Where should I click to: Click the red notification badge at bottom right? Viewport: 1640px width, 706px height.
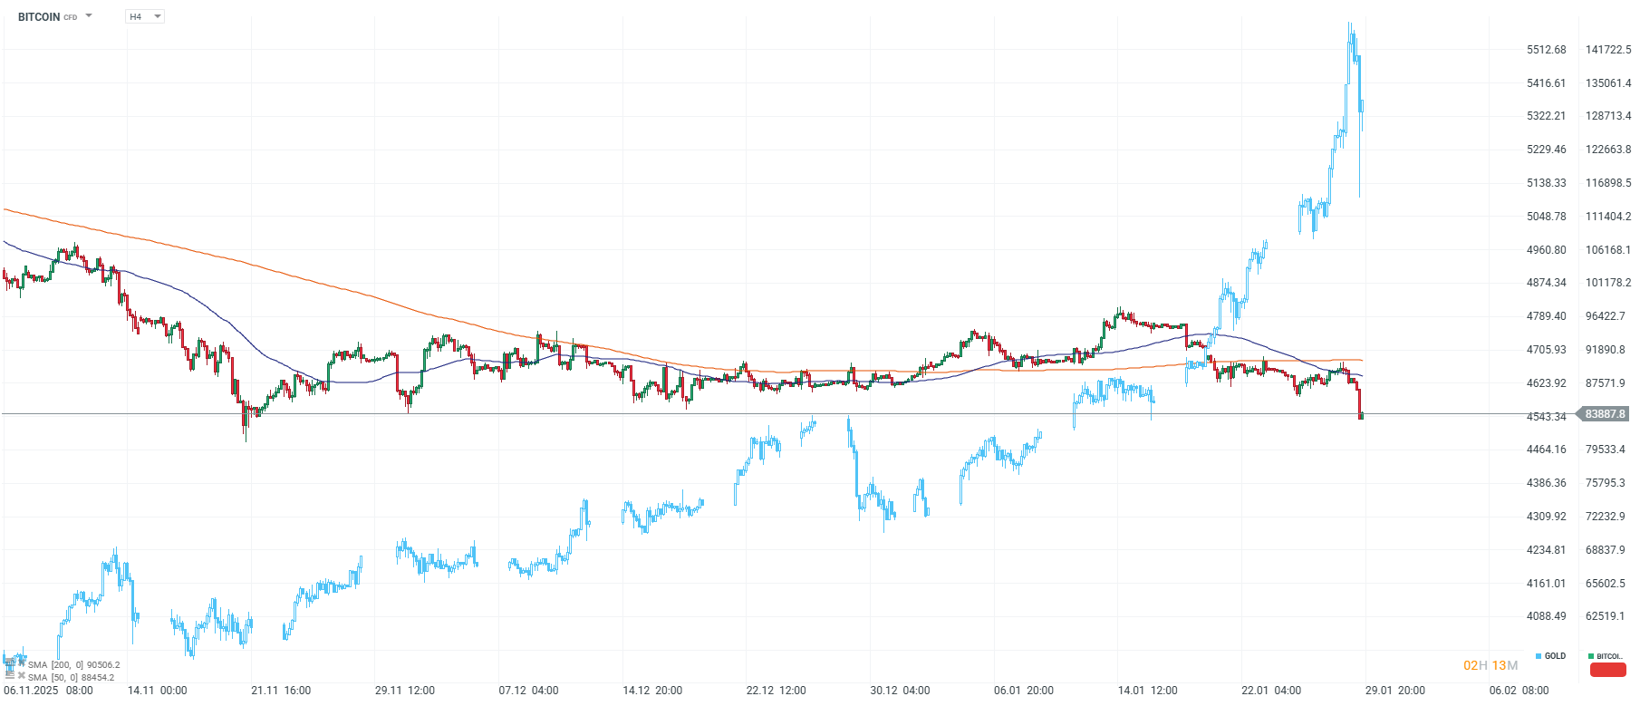pyautogui.click(x=1607, y=670)
